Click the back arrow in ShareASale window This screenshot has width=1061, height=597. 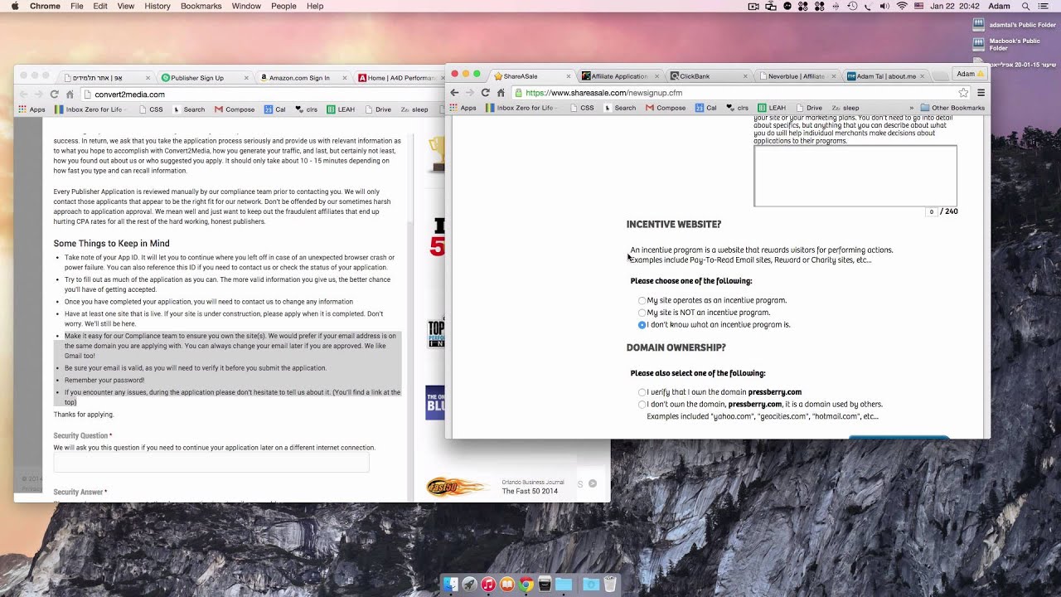point(454,93)
